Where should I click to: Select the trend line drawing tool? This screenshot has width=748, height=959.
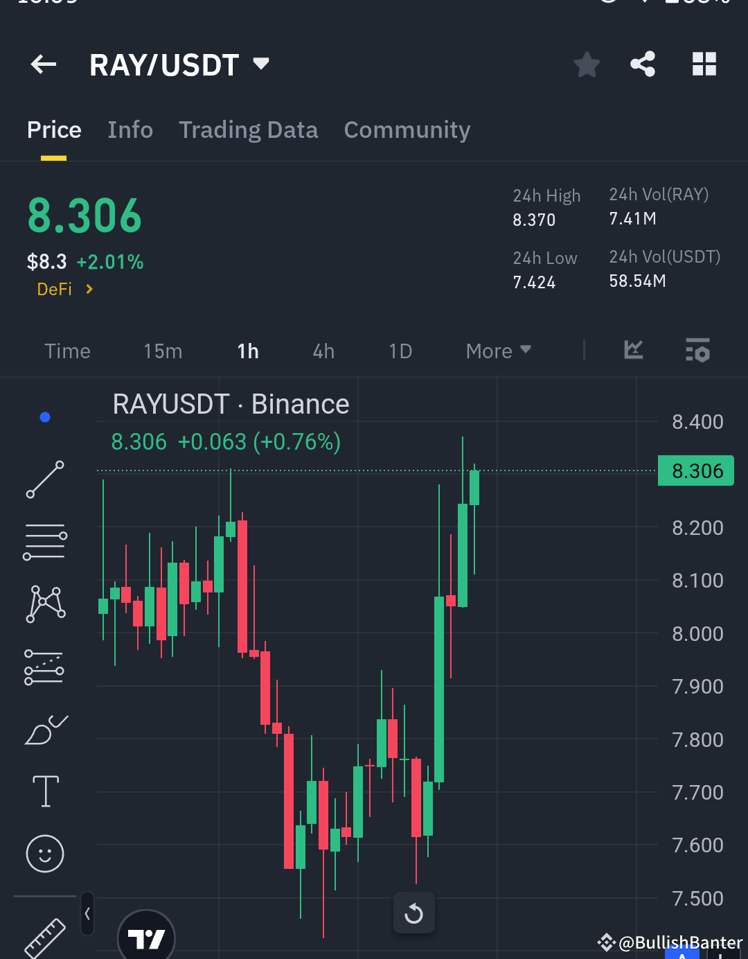pos(45,478)
